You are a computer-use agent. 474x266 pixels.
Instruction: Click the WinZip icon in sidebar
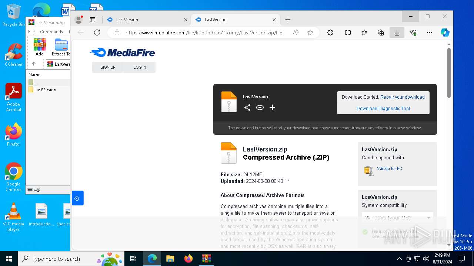[369, 170]
